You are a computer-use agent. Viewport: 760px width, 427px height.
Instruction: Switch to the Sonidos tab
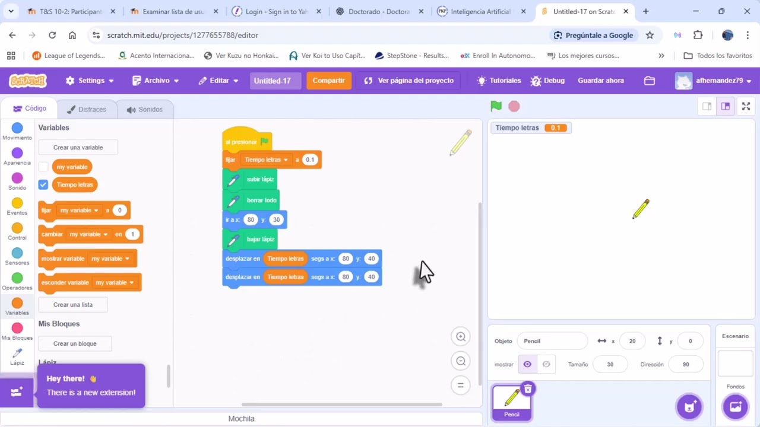click(144, 109)
